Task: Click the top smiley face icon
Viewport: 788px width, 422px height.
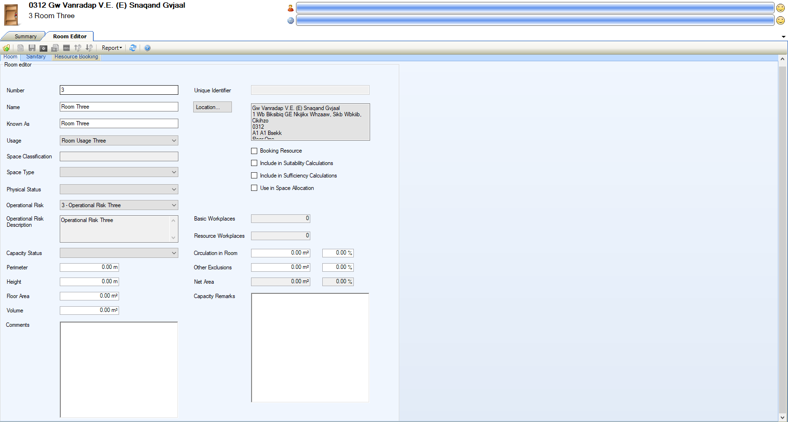Action: pyautogui.click(x=780, y=8)
